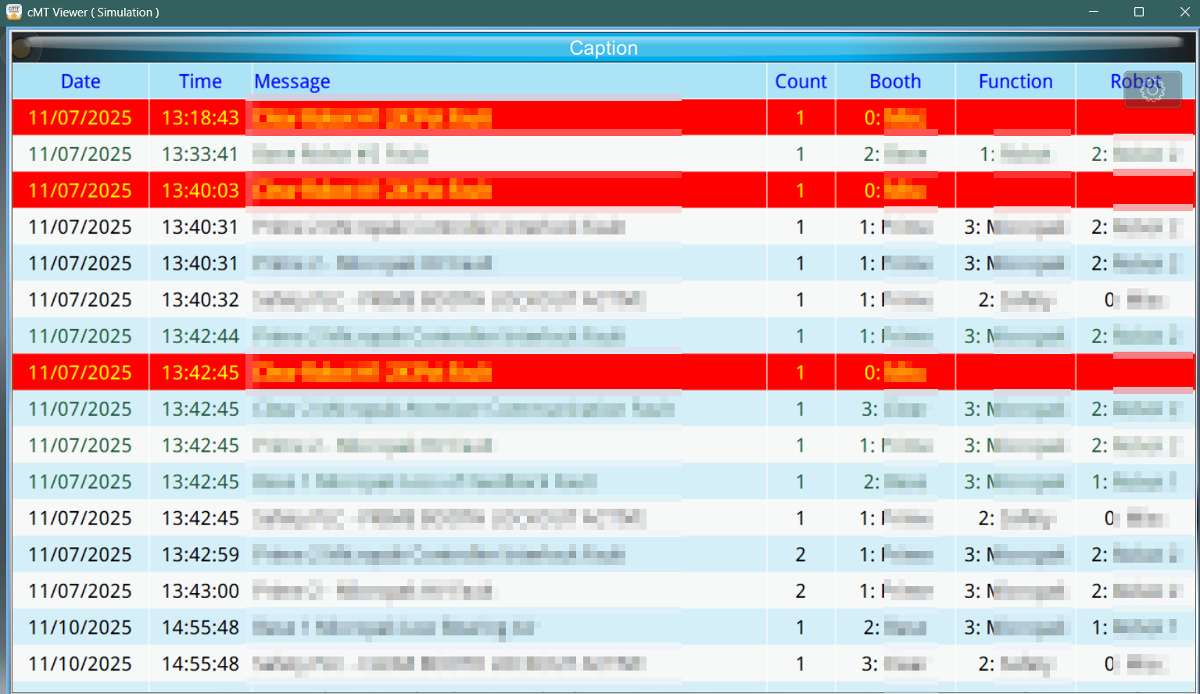Click the Message column header
The height and width of the screenshot is (694, 1200).
(292, 81)
